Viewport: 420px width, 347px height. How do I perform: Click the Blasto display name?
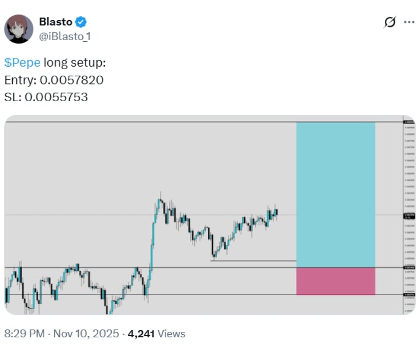coord(55,22)
